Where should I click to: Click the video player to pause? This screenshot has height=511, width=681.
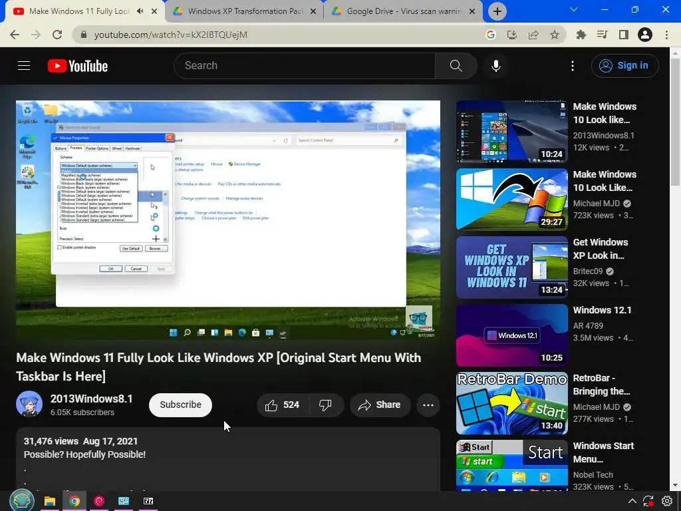tap(228, 220)
